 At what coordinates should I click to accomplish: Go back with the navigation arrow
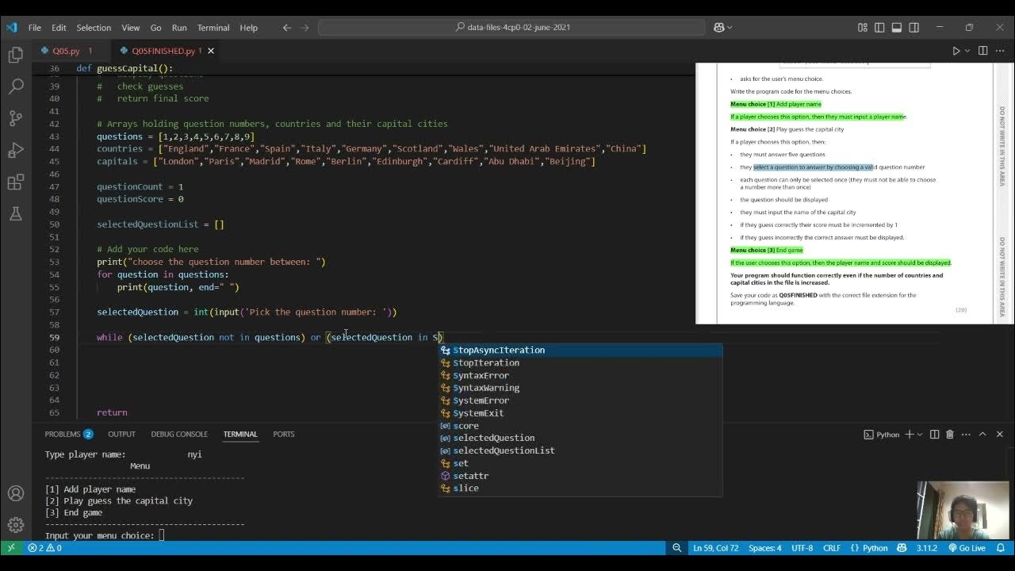pos(287,27)
